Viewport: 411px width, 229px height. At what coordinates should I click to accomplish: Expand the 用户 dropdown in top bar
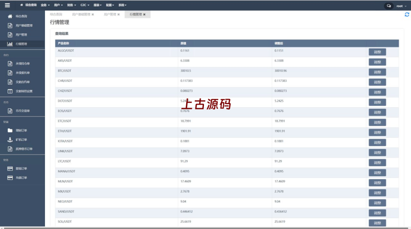point(58,5)
